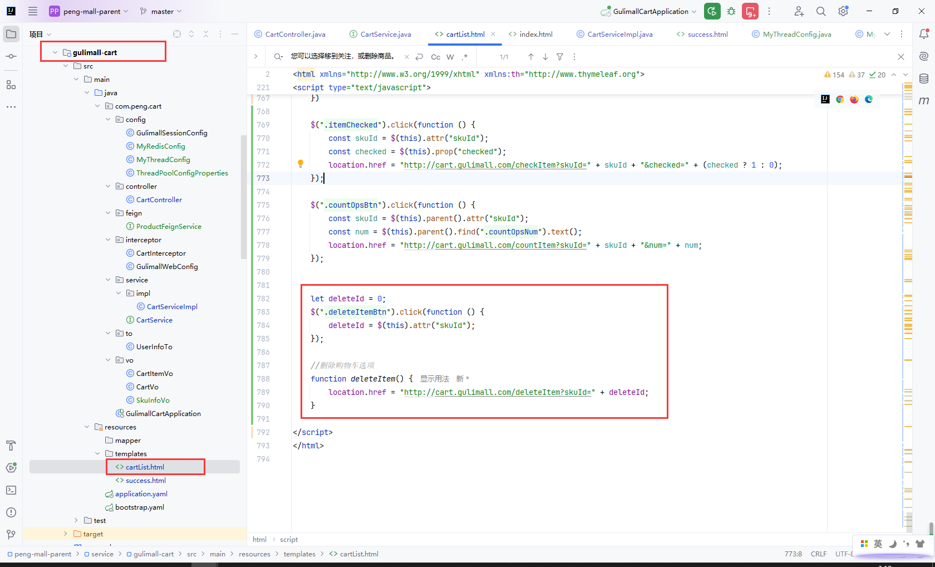The width and height of the screenshot is (935, 567).
Task: Collapse the service package
Action: [x=108, y=280]
